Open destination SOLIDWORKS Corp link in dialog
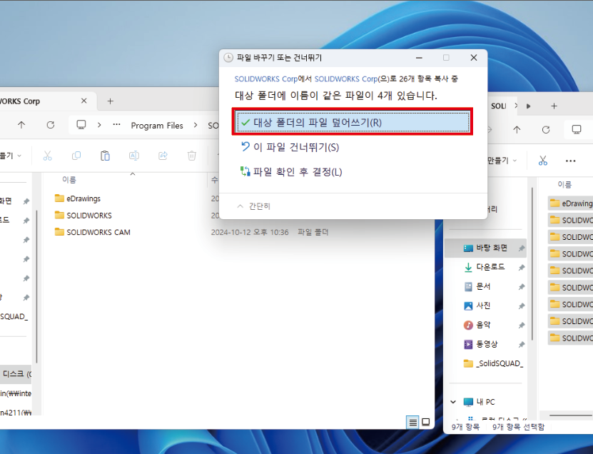 point(346,79)
